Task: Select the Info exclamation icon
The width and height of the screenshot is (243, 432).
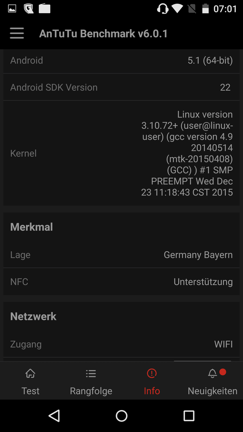Action: point(151,374)
